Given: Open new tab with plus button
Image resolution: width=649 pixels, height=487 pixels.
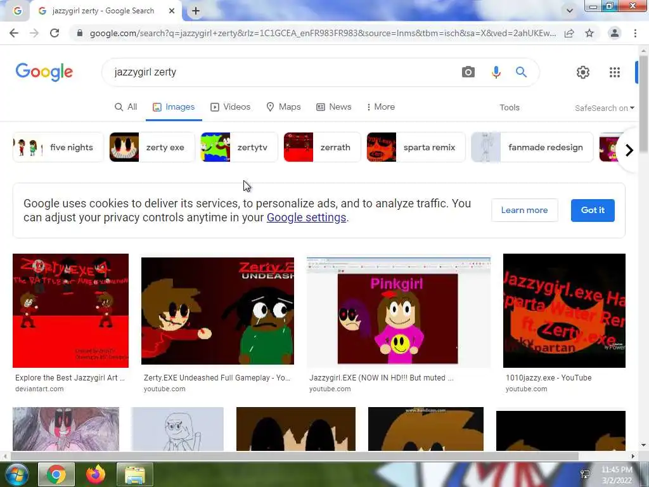Looking at the screenshot, I should (x=196, y=11).
